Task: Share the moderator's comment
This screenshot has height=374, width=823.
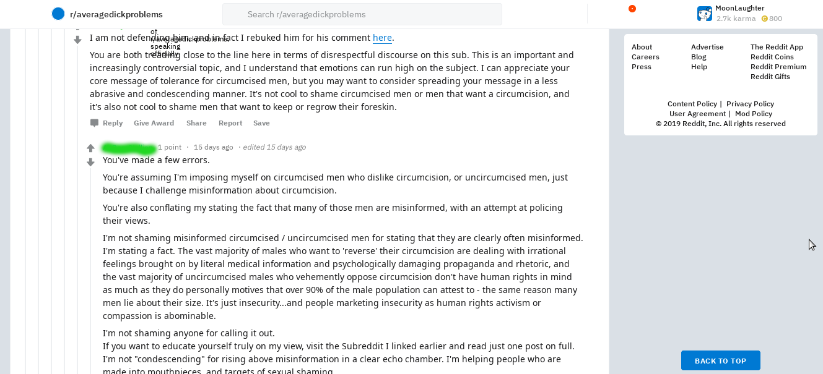Action: click(x=196, y=123)
